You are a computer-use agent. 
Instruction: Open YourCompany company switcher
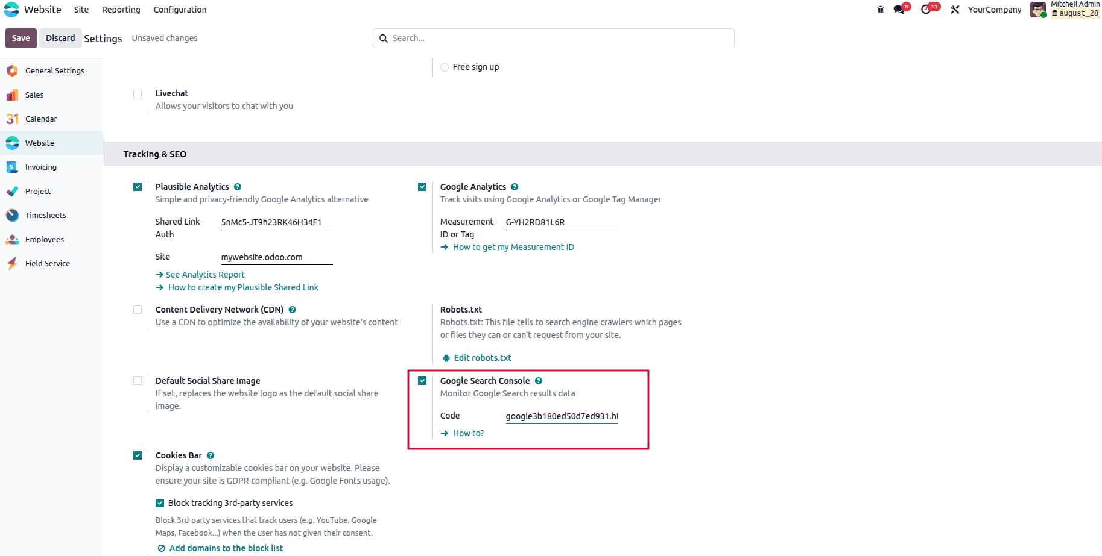click(995, 10)
